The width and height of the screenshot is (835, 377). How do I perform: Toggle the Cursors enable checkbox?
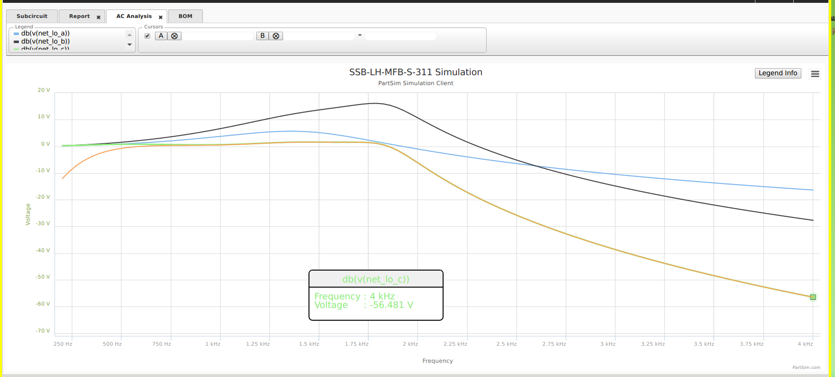point(147,36)
